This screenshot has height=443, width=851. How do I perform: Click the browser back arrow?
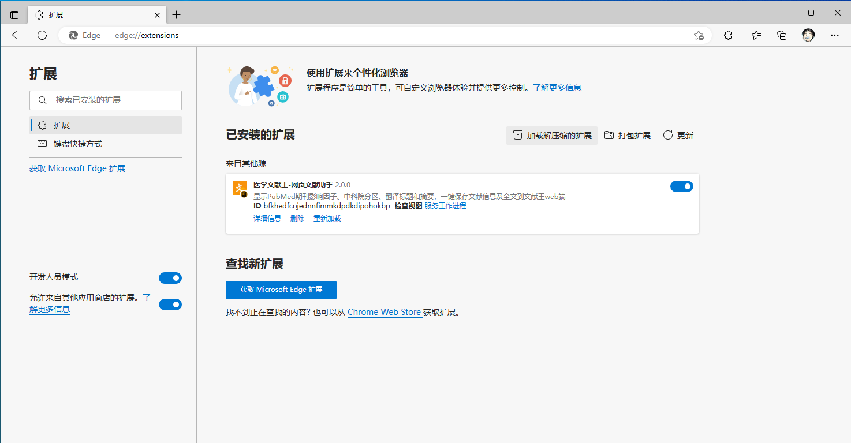pyautogui.click(x=17, y=35)
